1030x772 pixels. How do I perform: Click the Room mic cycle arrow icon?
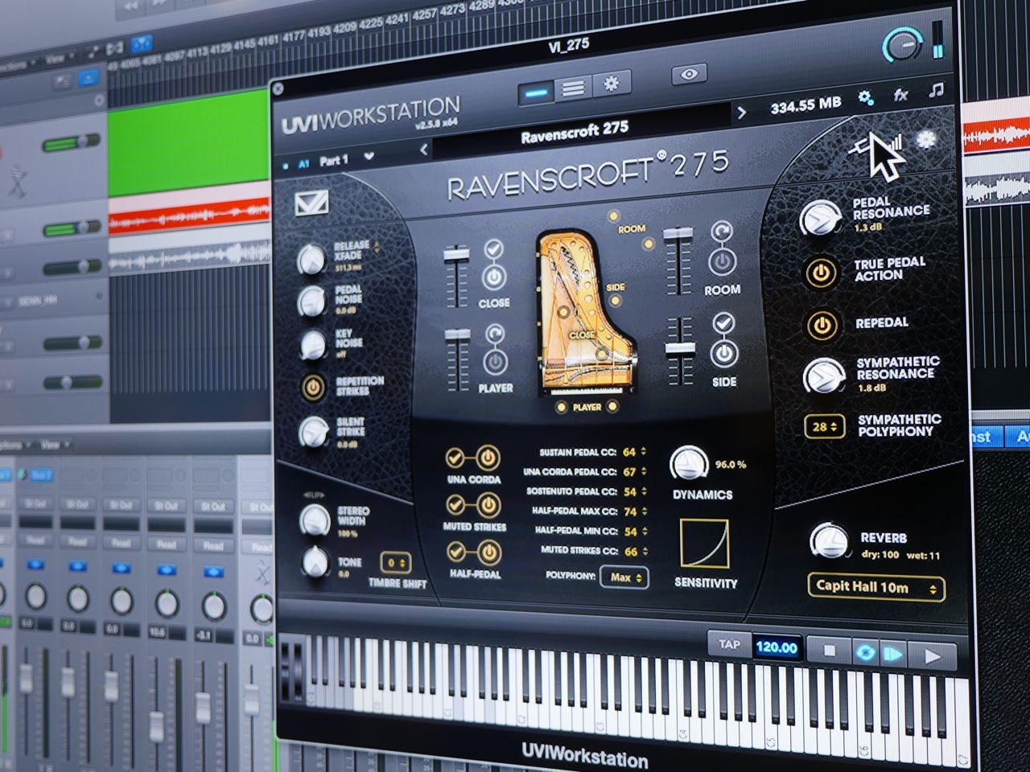722,232
